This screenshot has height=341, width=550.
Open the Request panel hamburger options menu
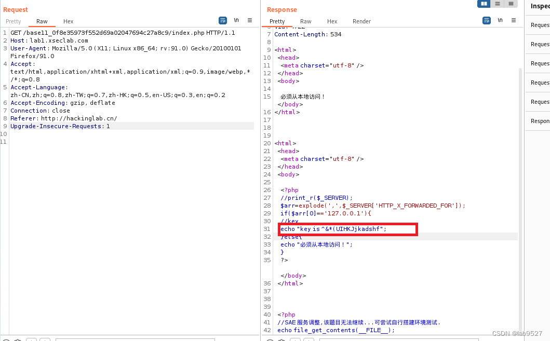point(250,20)
